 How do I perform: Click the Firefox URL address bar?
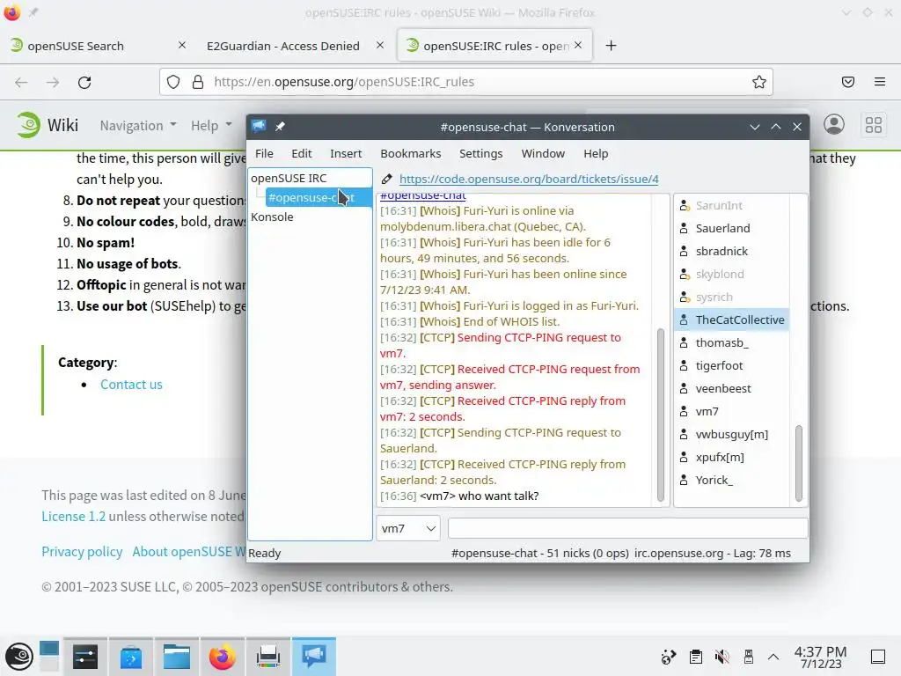tap(465, 82)
